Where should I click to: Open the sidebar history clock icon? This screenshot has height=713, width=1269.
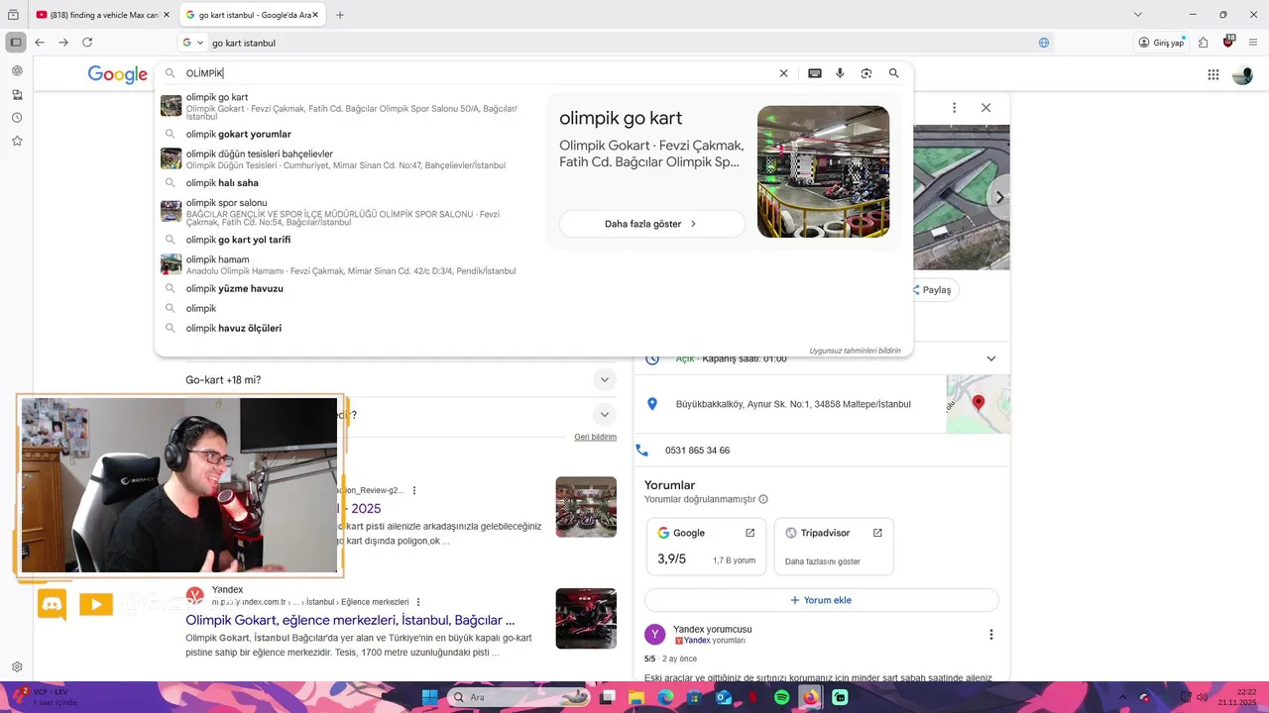pyautogui.click(x=17, y=118)
